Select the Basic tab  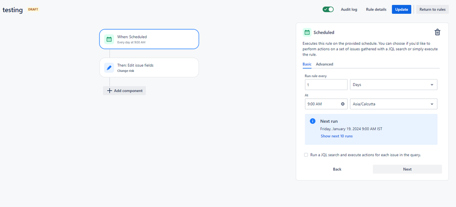point(307,64)
